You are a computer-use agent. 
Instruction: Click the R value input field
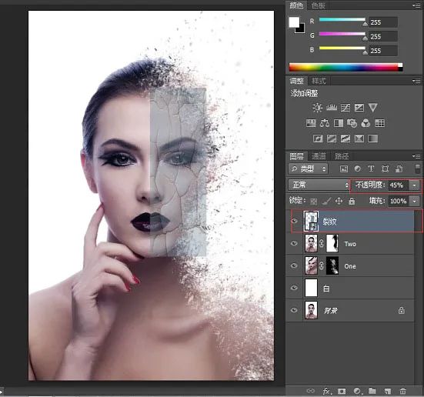tap(383, 22)
